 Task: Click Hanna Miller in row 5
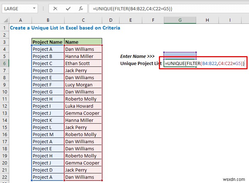coord(83,56)
